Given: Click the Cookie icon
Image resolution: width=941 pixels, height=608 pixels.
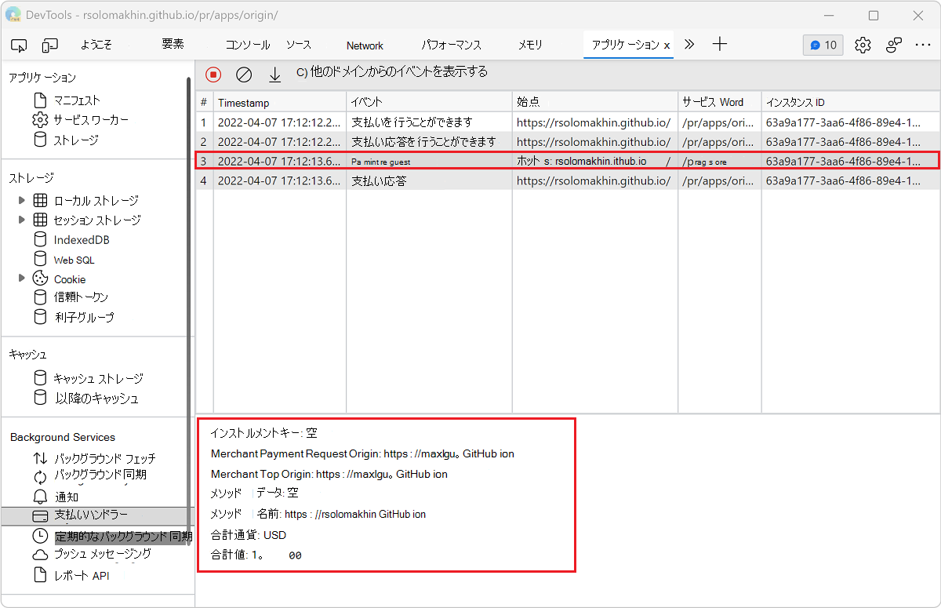Looking at the screenshot, I should pos(40,279).
